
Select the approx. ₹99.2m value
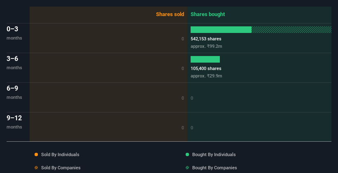point(206,47)
